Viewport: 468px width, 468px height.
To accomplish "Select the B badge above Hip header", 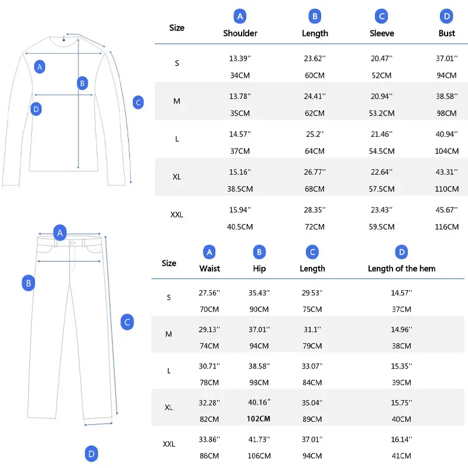I will (259, 252).
